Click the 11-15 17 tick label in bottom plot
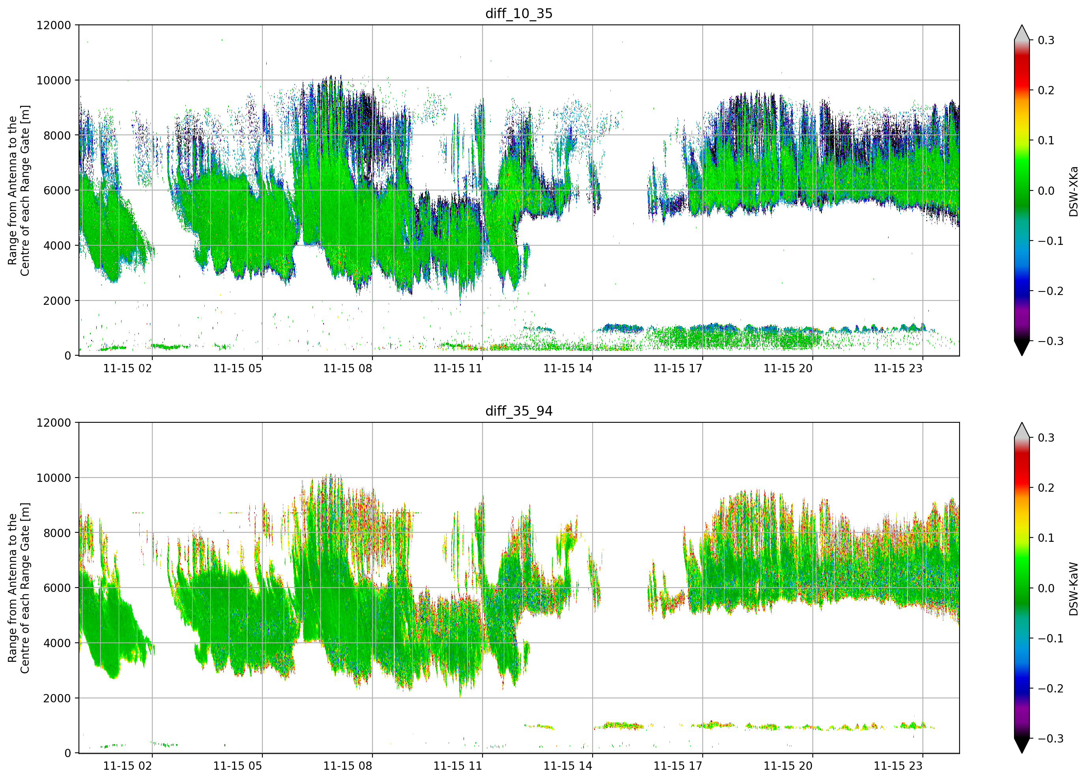 click(x=678, y=766)
